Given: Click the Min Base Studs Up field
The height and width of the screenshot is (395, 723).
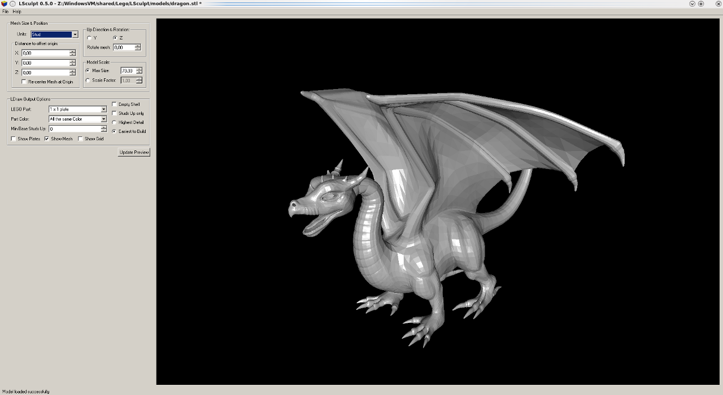Looking at the screenshot, I should pyautogui.click(x=75, y=128).
